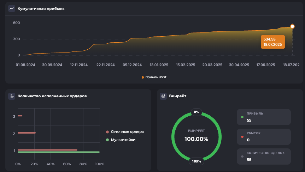Open the Прибыль 55 stat card
The height and width of the screenshot is (172, 305).
[264, 117]
